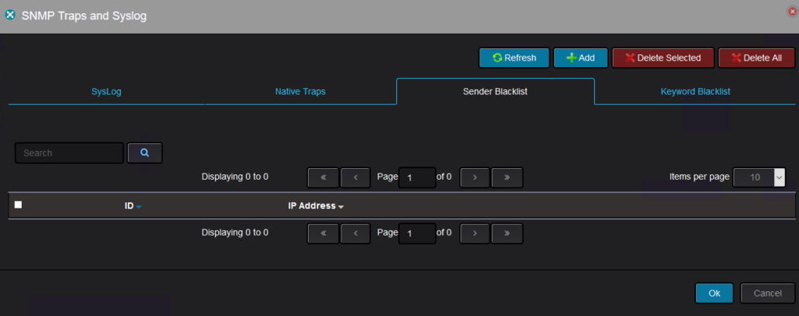Image resolution: width=799 pixels, height=316 pixels.
Task: Click the magnifier search button
Action: [144, 153]
